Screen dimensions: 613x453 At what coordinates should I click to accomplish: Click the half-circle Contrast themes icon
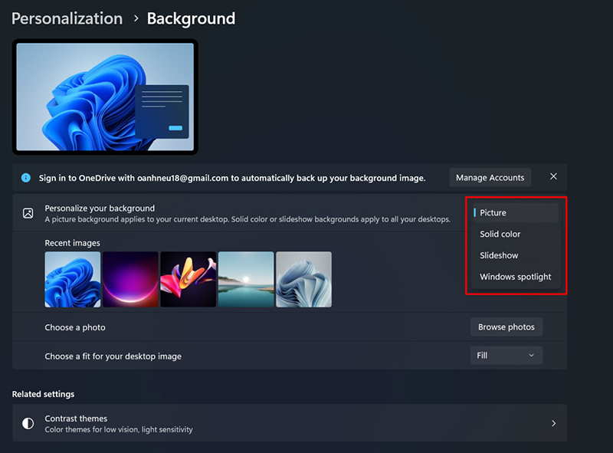[x=28, y=423]
